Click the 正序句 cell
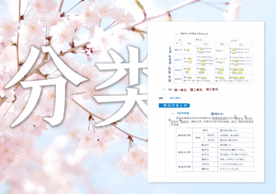 (x=205, y=164)
